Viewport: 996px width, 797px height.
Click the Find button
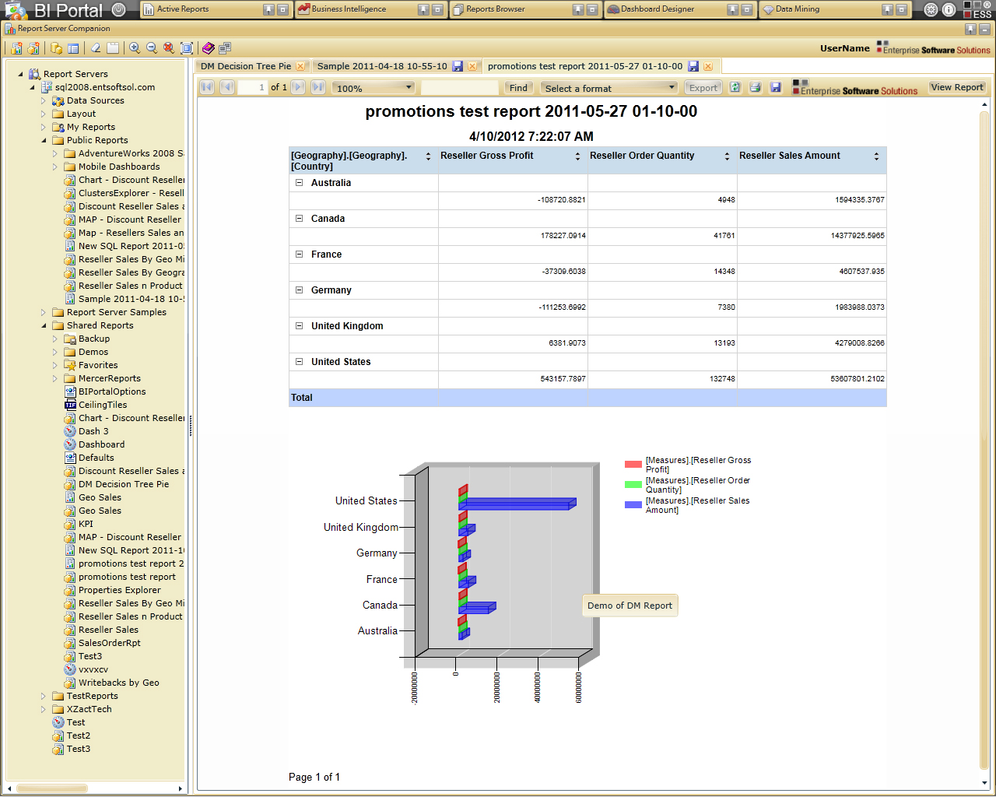518,88
